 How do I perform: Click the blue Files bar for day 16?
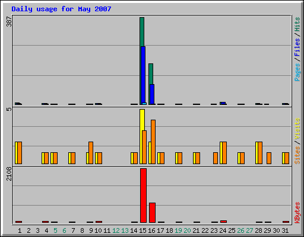[x=152, y=94]
